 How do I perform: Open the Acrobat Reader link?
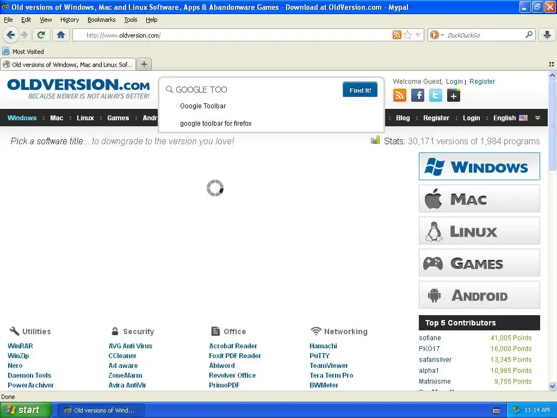(x=233, y=346)
